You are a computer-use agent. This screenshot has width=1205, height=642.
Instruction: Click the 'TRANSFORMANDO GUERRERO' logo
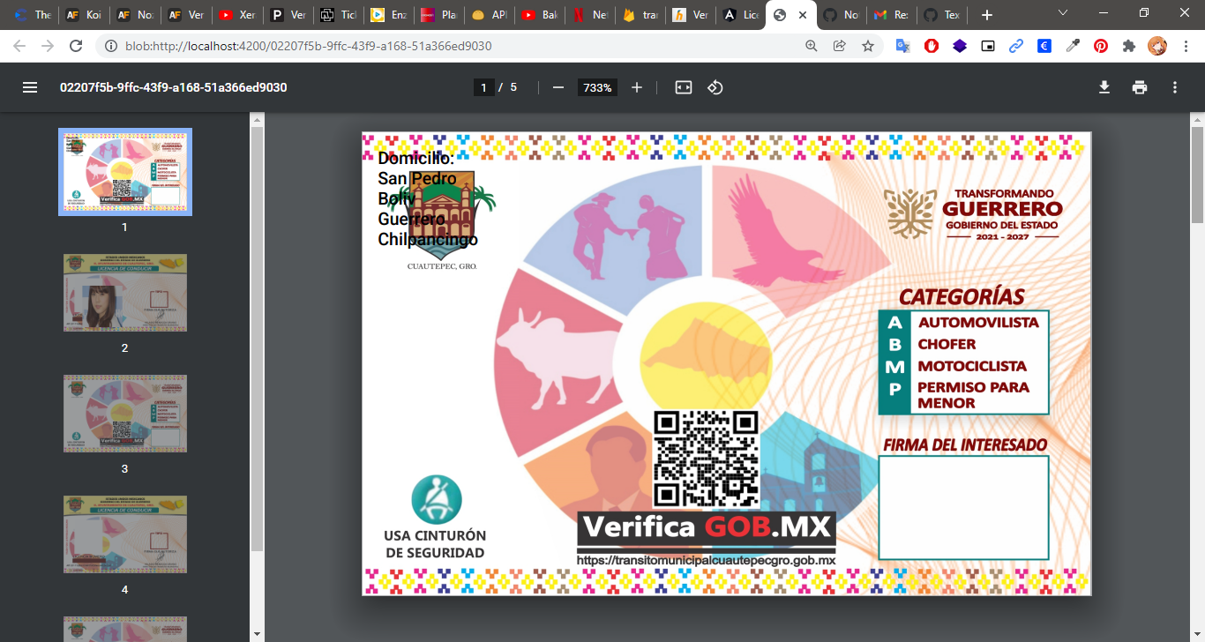[x=974, y=214]
